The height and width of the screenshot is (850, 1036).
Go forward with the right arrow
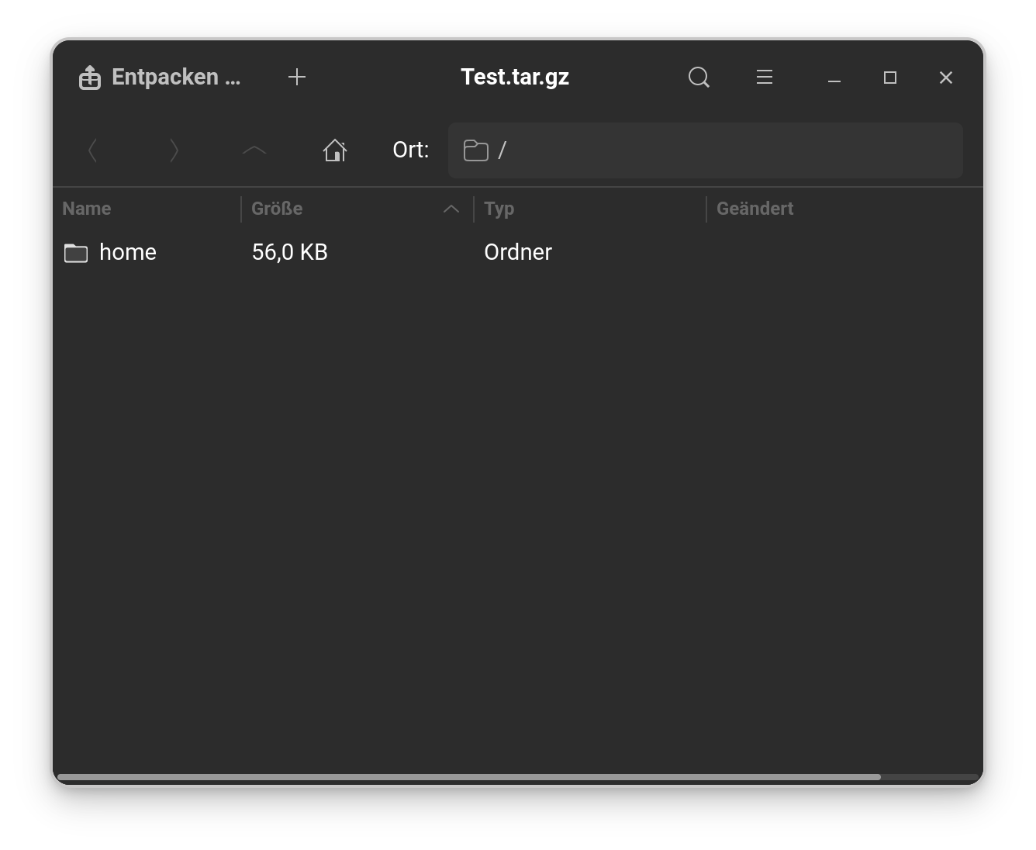tap(174, 150)
